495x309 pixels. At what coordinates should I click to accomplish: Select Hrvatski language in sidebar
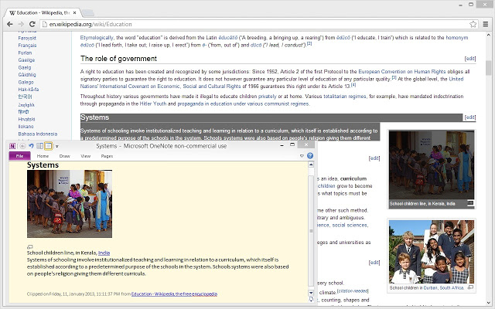coord(26,119)
